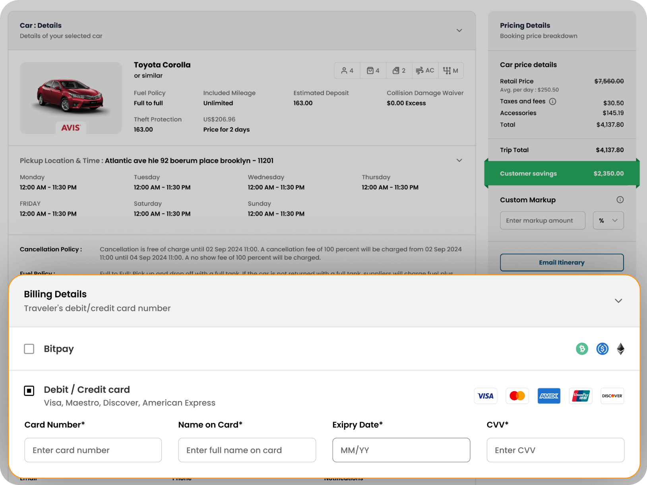
Task: Collapse the Pickup Location & Time section
Action: coord(459,161)
